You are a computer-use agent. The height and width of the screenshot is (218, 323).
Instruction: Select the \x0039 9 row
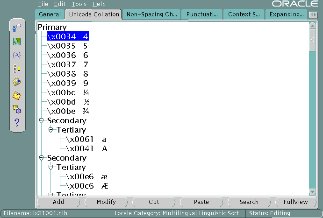tap(68, 83)
